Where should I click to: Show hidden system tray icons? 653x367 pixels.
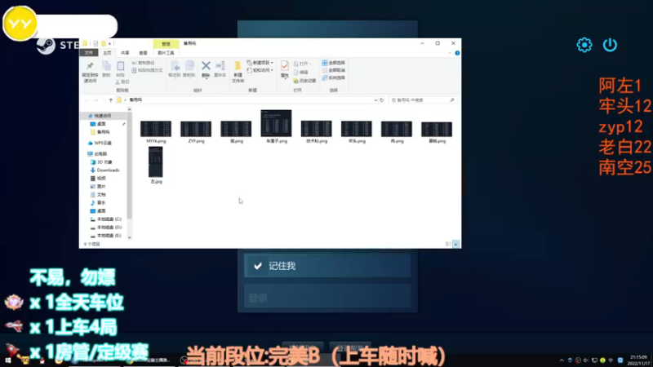tap(562, 360)
